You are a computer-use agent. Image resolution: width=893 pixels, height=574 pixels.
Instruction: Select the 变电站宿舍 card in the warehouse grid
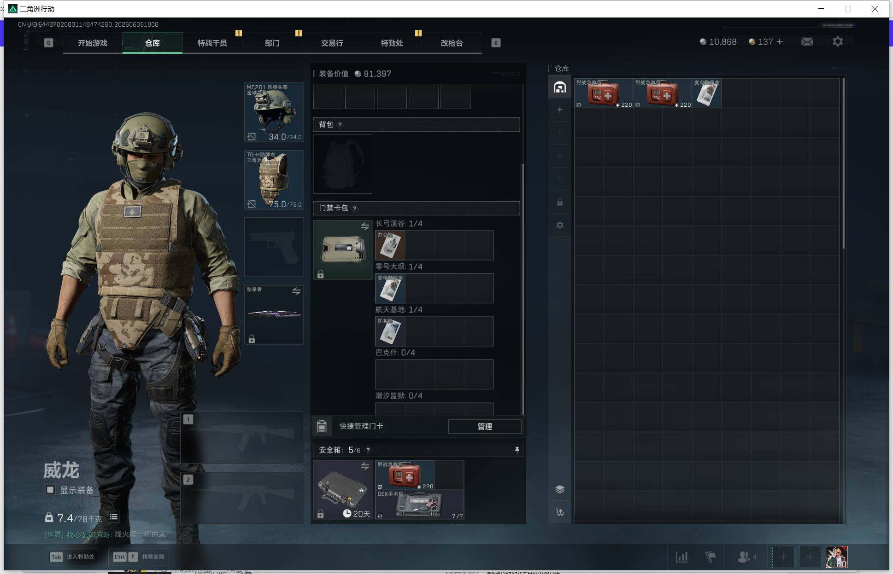[706, 93]
